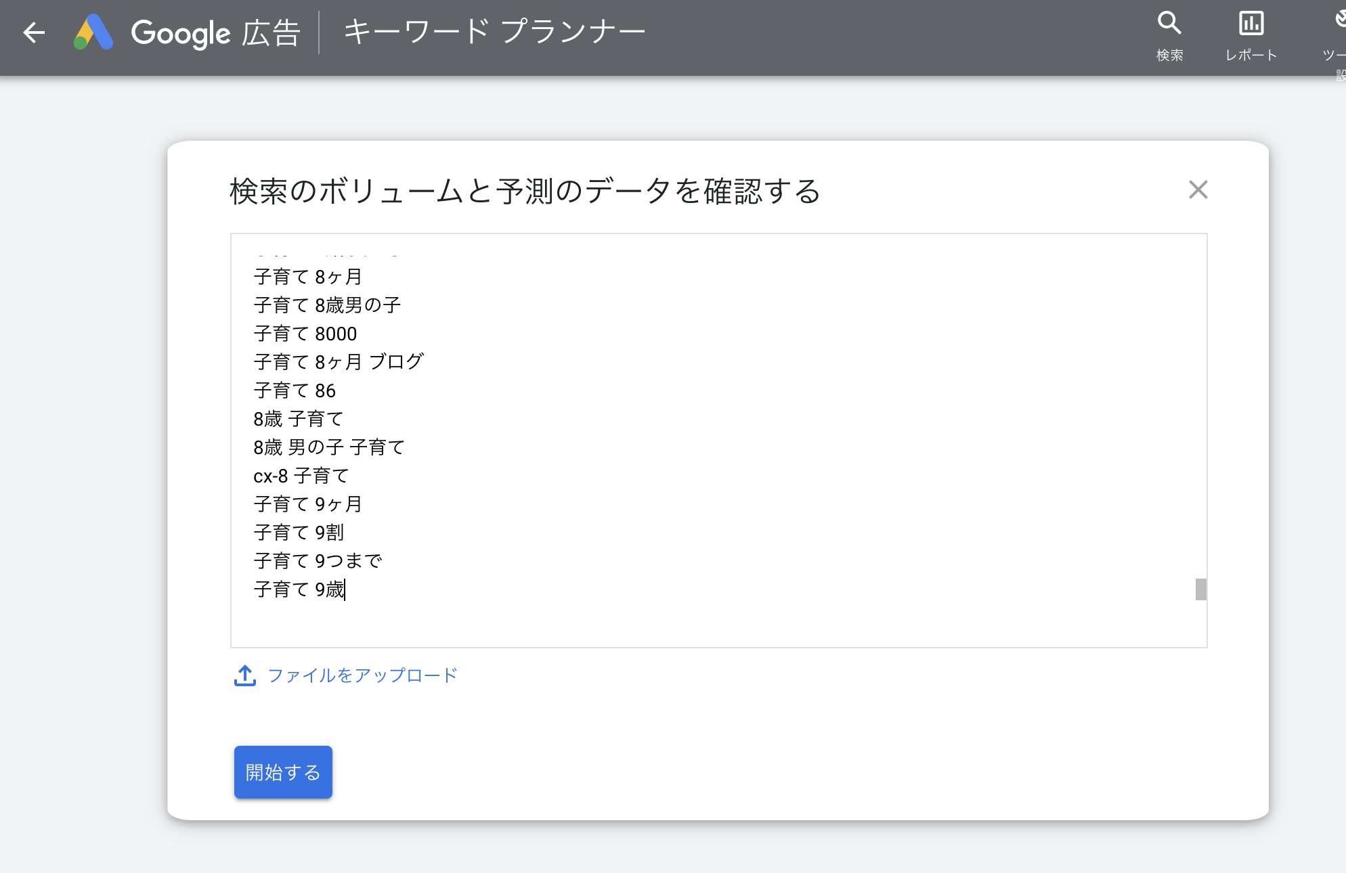
Task: Click the textarea scrollbar thumb
Action: [1200, 589]
